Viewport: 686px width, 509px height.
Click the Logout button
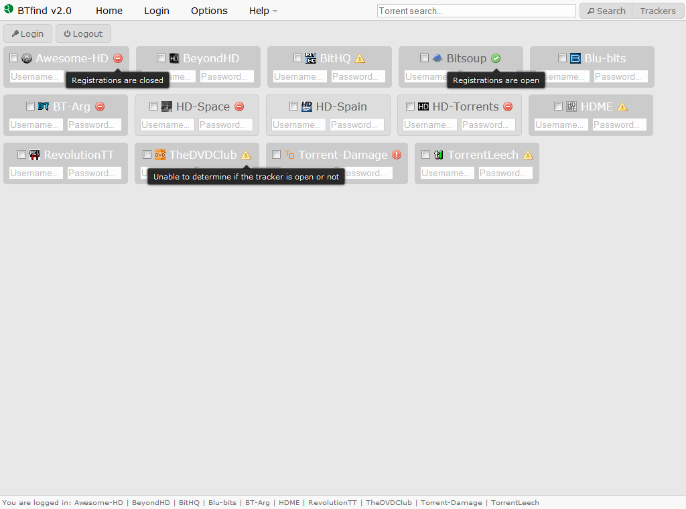click(x=83, y=33)
